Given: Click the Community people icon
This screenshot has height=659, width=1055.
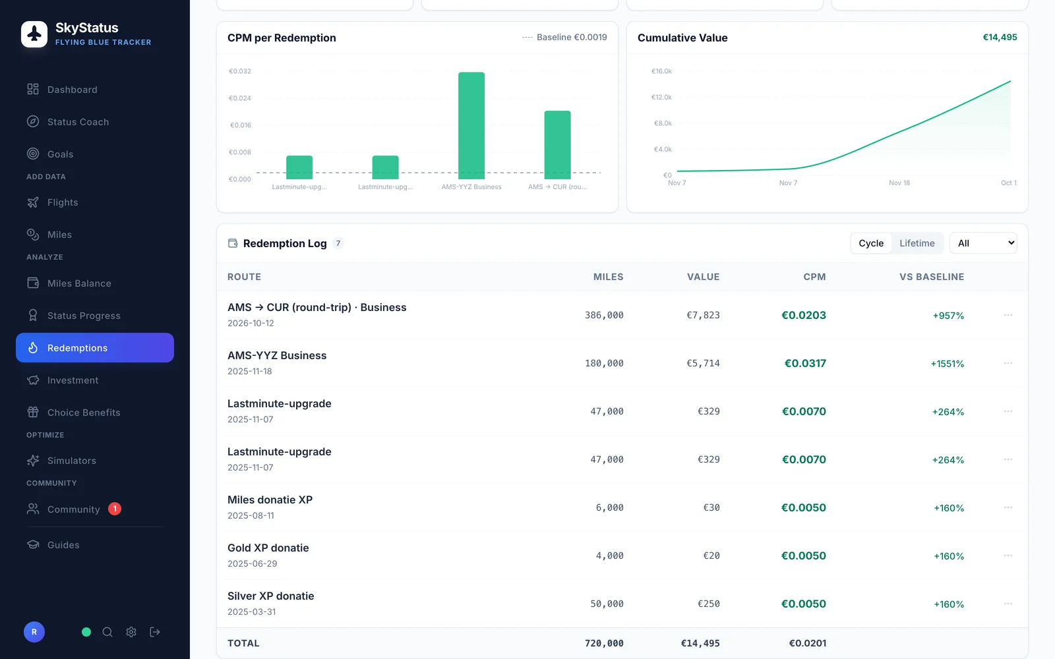Looking at the screenshot, I should 33,509.
